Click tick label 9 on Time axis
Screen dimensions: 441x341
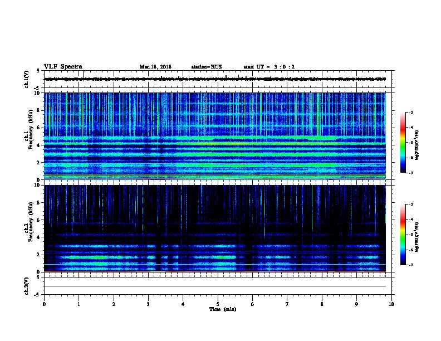(356, 304)
